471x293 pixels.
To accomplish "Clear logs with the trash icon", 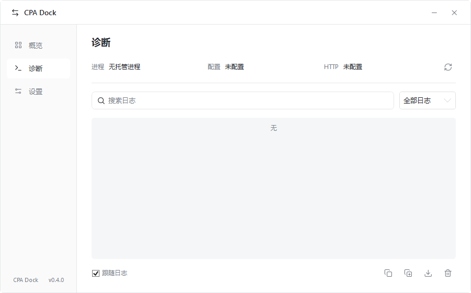I will [x=448, y=273].
